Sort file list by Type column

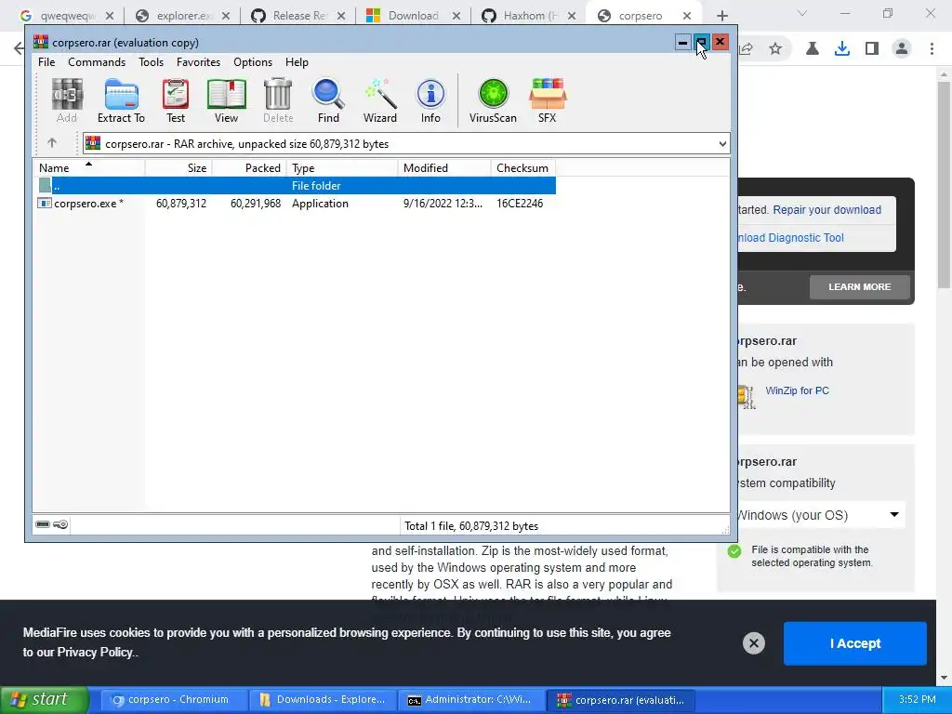(342, 167)
